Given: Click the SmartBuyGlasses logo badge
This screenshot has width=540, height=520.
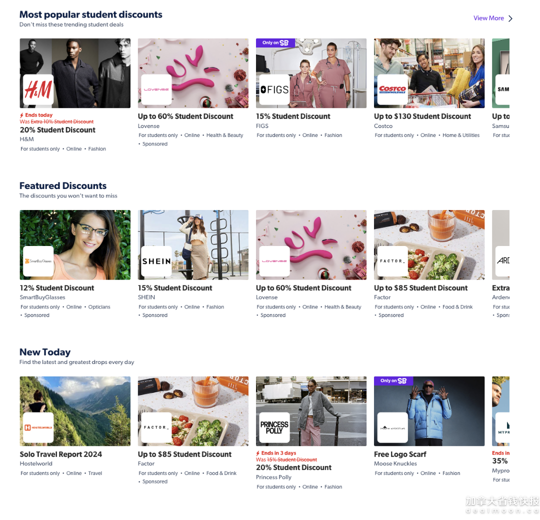Looking at the screenshot, I should click(38, 261).
